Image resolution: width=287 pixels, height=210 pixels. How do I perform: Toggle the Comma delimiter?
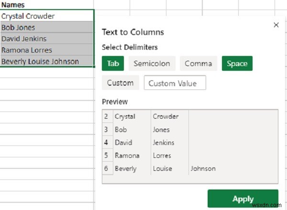[x=199, y=64]
